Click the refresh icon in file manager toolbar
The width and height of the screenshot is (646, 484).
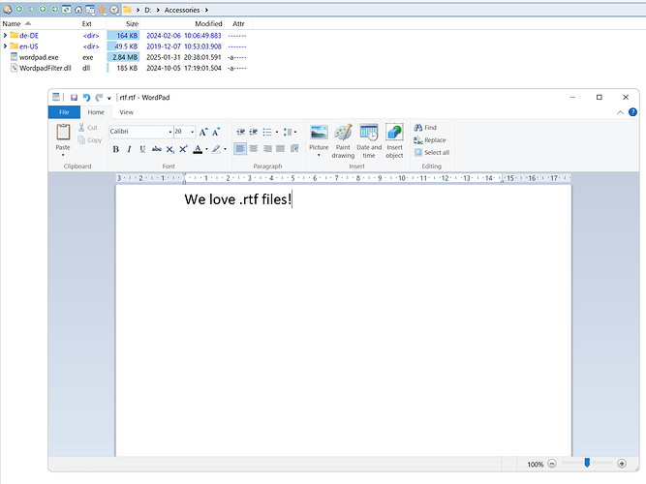tap(66, 9)
